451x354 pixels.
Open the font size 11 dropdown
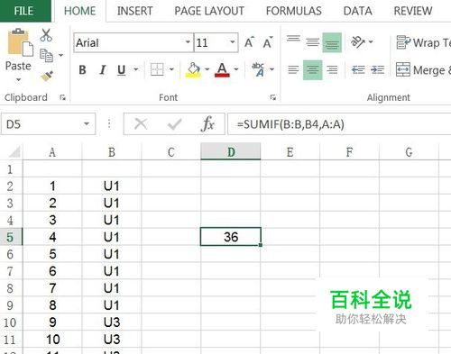click(233, 42)
